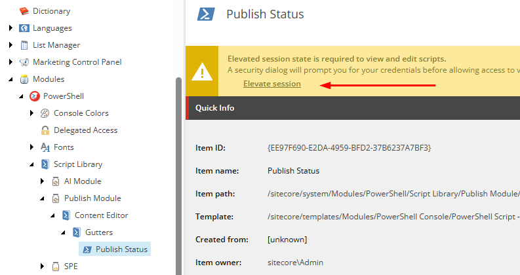This screenshot has width=520, height=275.
Task: Select the SPE tree item
Action: pos(71,266)
